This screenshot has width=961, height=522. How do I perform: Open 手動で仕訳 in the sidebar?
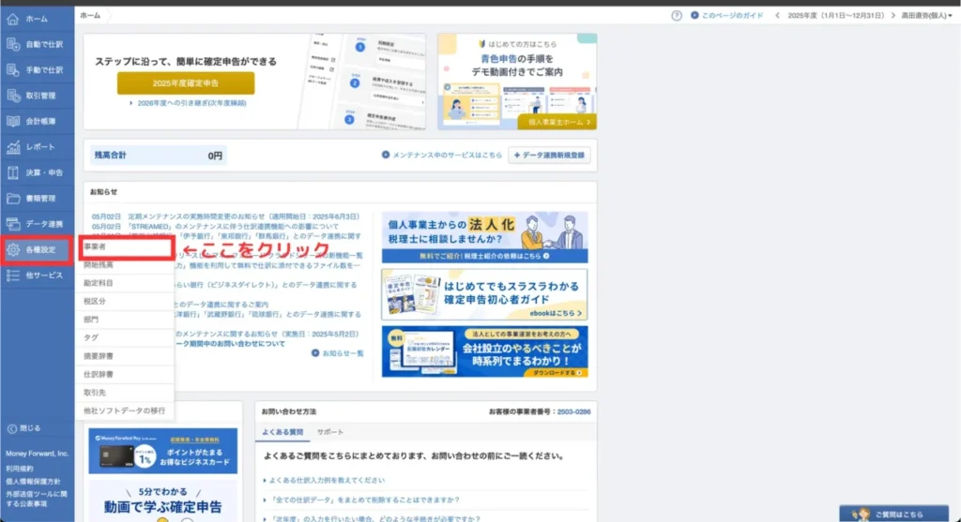click(x=37, y=69)
